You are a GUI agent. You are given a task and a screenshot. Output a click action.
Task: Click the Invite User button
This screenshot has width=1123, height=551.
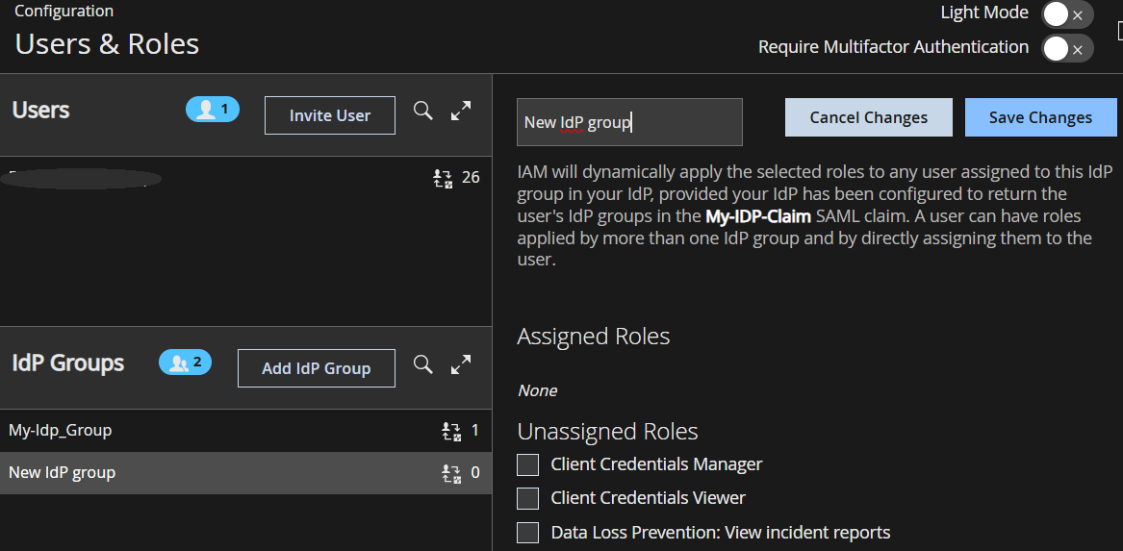329,115
